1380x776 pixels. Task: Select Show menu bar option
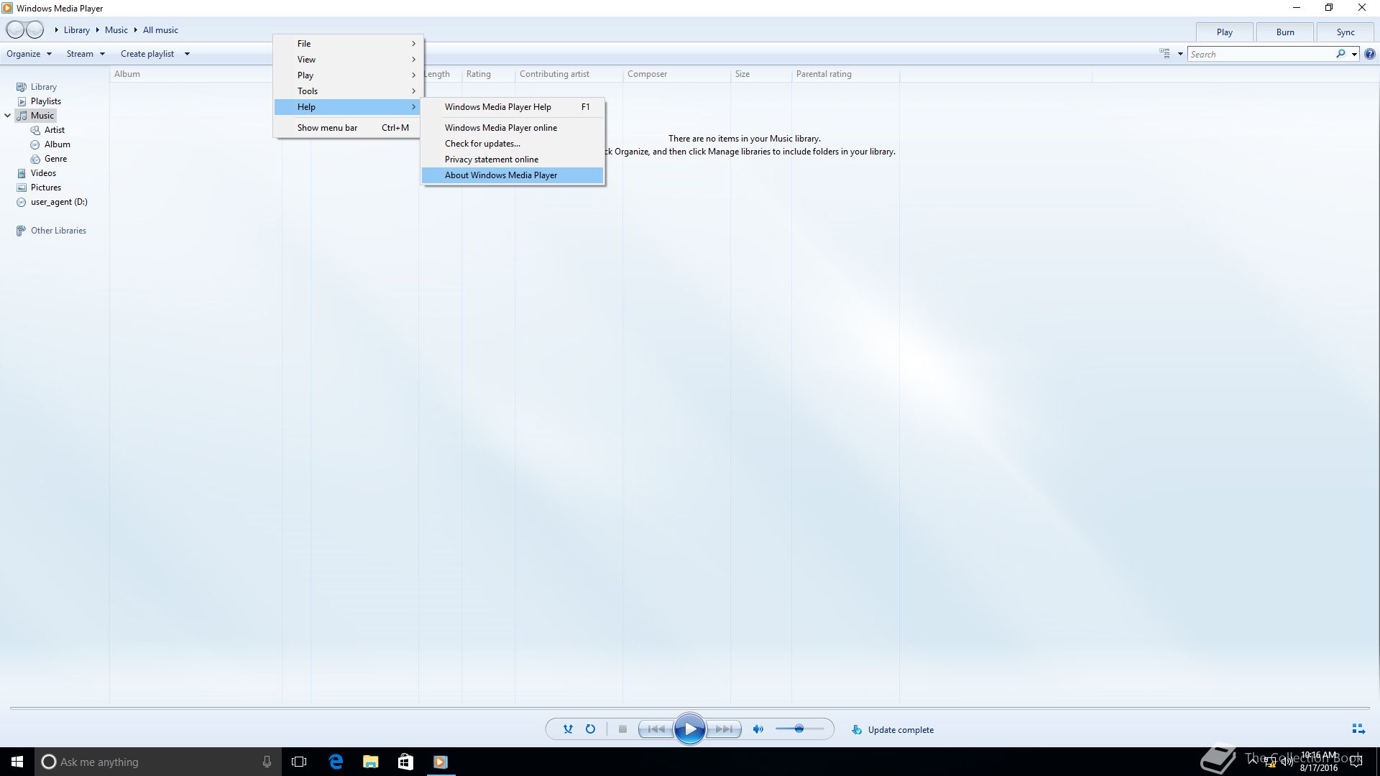(x=348, y=128)
